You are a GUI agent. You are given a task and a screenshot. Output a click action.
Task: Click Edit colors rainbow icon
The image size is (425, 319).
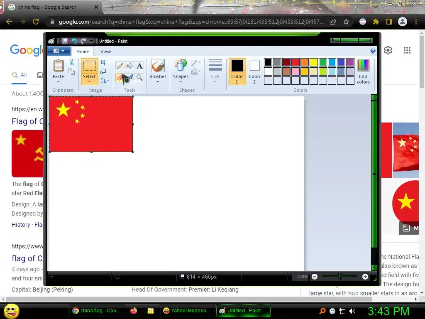tap(363, 71)
